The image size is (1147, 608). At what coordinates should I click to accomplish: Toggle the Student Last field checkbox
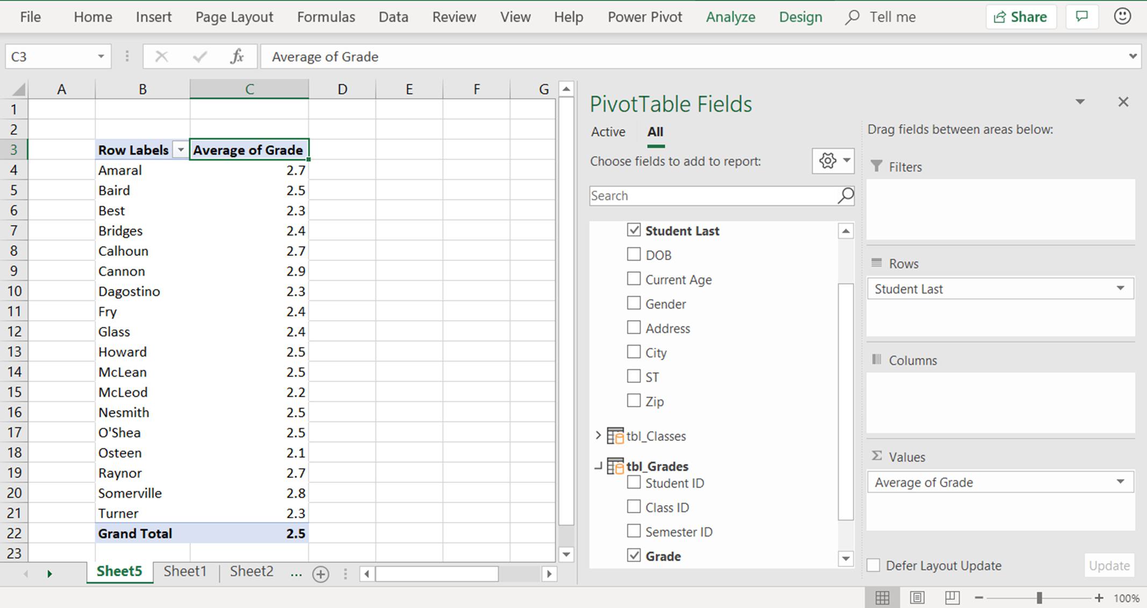pos(634,231)
